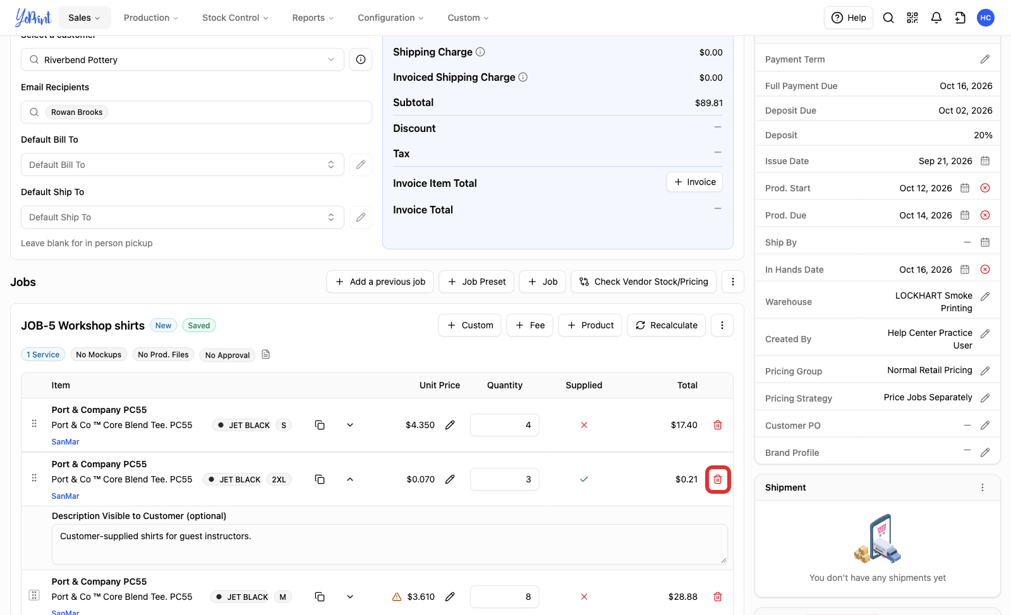
Task: Open the search magnifier in top bar
Action: coord(888,18)
